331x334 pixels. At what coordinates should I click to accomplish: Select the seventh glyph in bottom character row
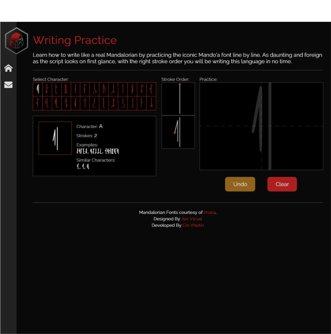pos(94,103)
